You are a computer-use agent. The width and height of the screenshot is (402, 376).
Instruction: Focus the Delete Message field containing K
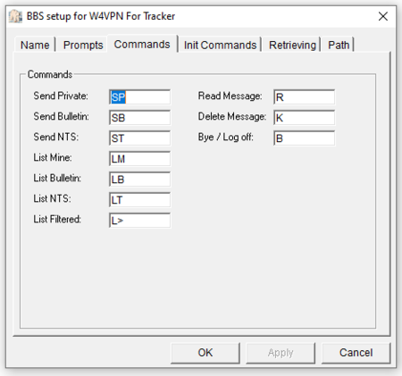[304, 118]
